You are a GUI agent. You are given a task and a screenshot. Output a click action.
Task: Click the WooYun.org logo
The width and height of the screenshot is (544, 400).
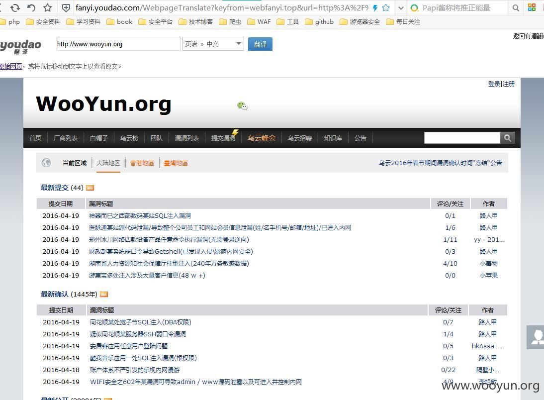104,104
